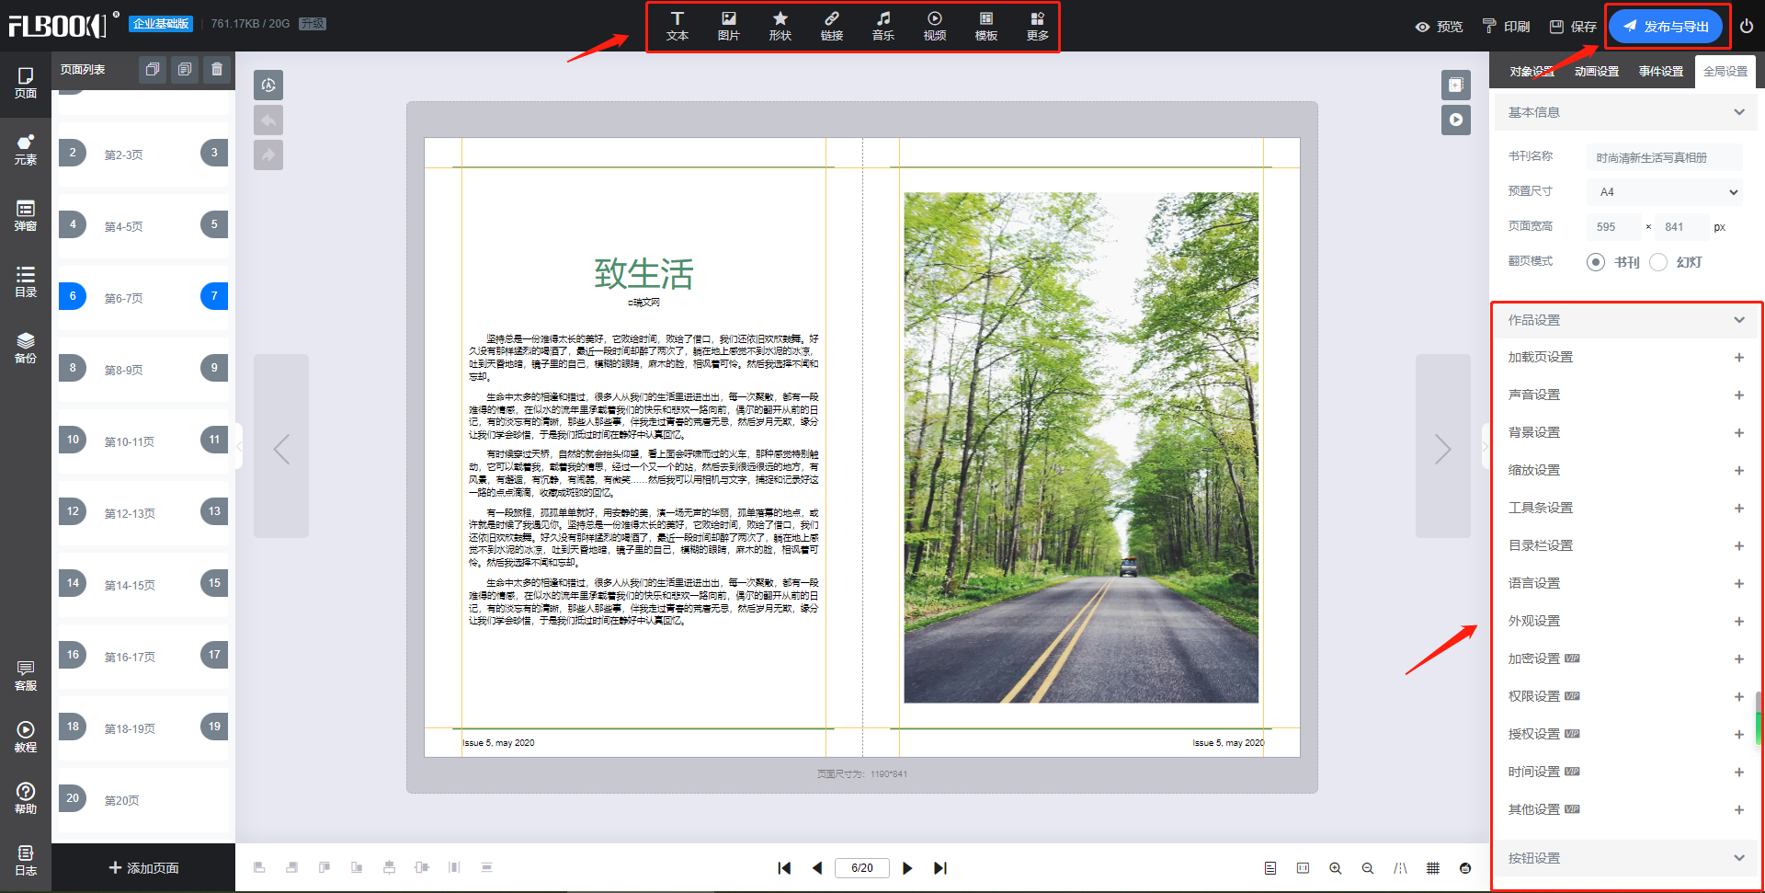The width and height of the screenshot is (1765, 893).
Task: Expand 语言设置 options
Action: [1739, 584]
